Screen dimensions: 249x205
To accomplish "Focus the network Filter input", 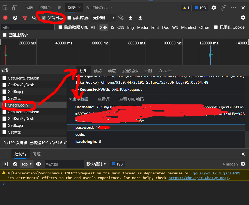I will click(28, 27).
